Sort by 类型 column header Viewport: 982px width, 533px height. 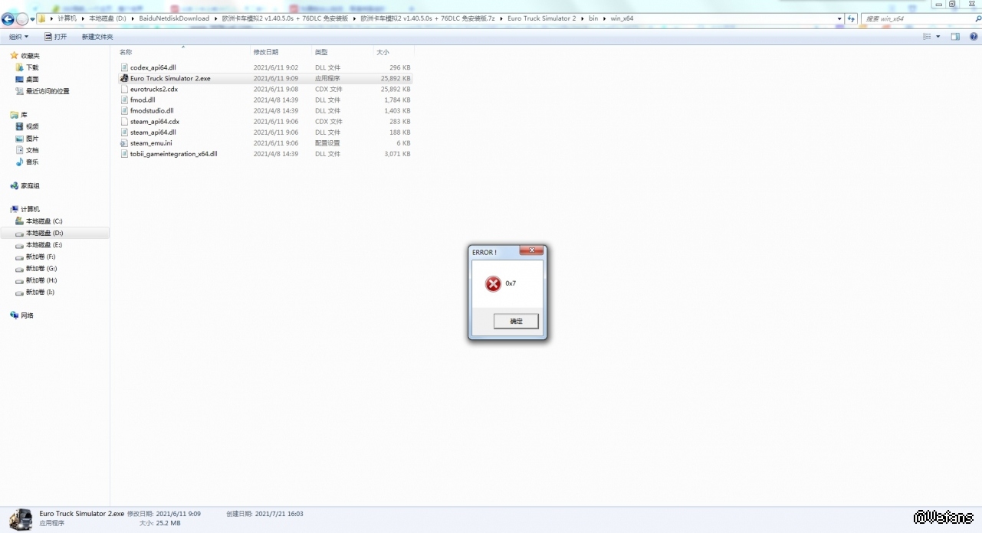[321, 52]
